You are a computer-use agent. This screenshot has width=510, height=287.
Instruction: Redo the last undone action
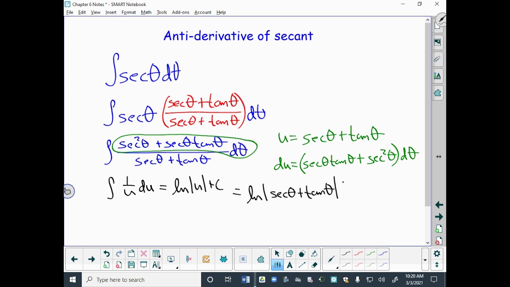[119, 254]
